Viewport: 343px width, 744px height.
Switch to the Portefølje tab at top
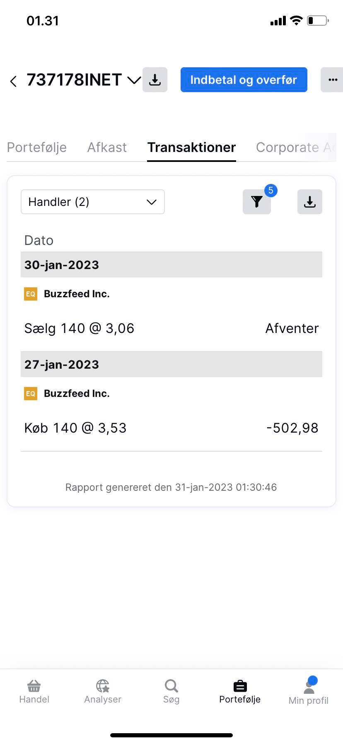37,147
